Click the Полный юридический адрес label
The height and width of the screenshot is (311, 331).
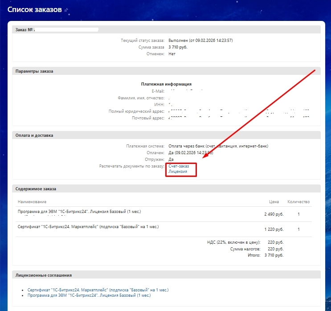(x=136, y=111)
